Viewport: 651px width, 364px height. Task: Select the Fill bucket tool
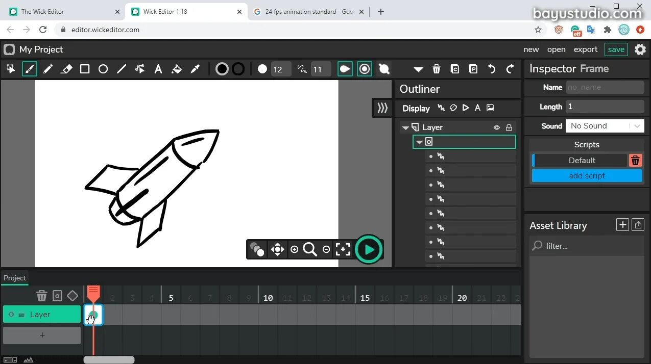tap(177, 69)
